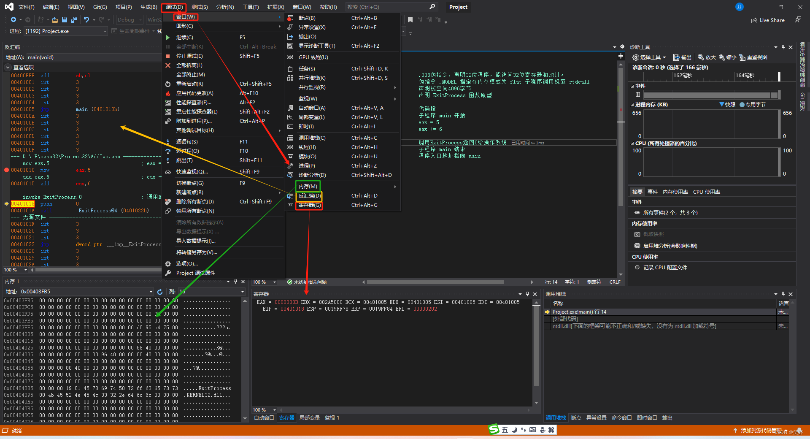Open the registers 100 % zoom dropdown
810x439 pixels.
point(275,410)
